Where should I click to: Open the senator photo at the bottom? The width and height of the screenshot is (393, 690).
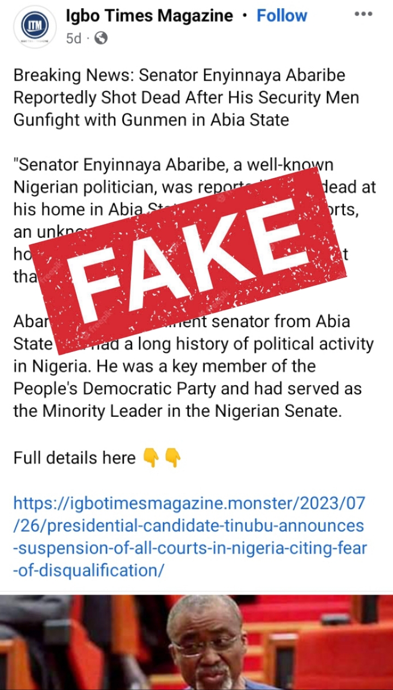tap(196, 642)
